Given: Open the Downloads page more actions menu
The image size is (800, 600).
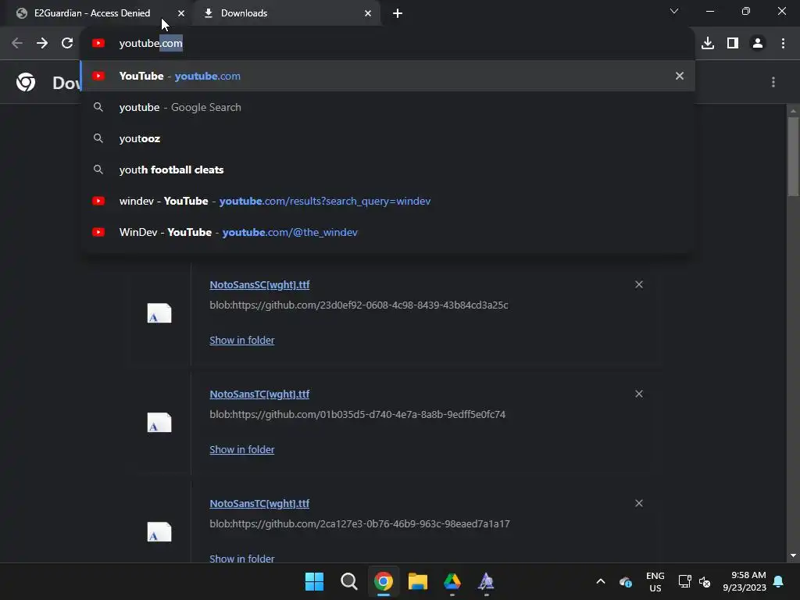Looking at the screenshot, I should [x=773, y=82].
